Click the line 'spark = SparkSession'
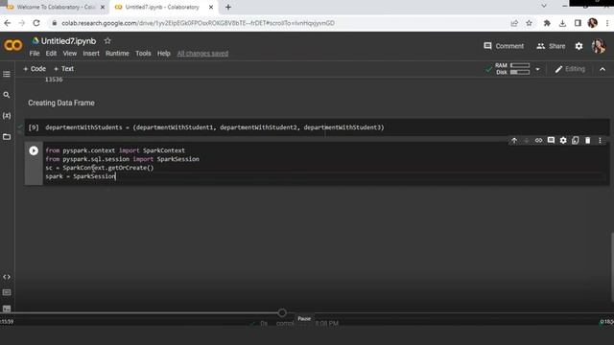Screen dimensions: 614x345 click(x=81, y=176)
